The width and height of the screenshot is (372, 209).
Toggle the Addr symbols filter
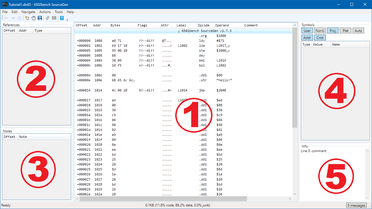click(307, 37)
